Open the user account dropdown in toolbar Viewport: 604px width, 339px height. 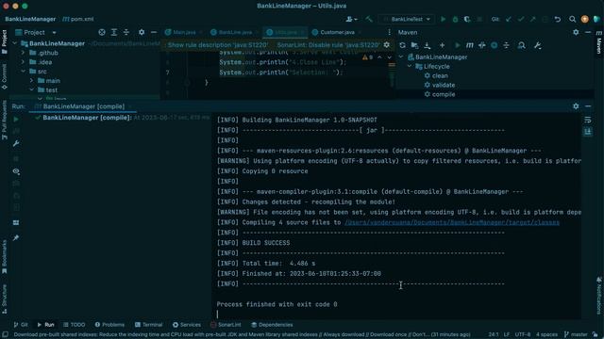click(x=351, y=19)
